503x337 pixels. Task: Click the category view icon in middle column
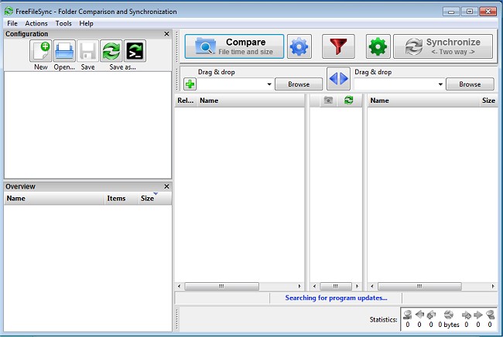tap(328, 100)
